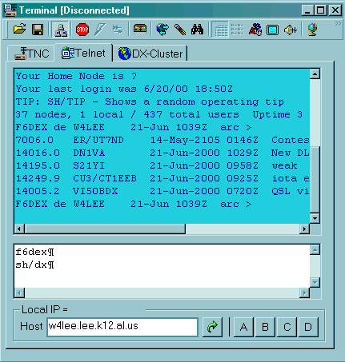Toggle the grid table view icon
The height and width of the screenshot is (362, 345).
click(x=220, y=30)
